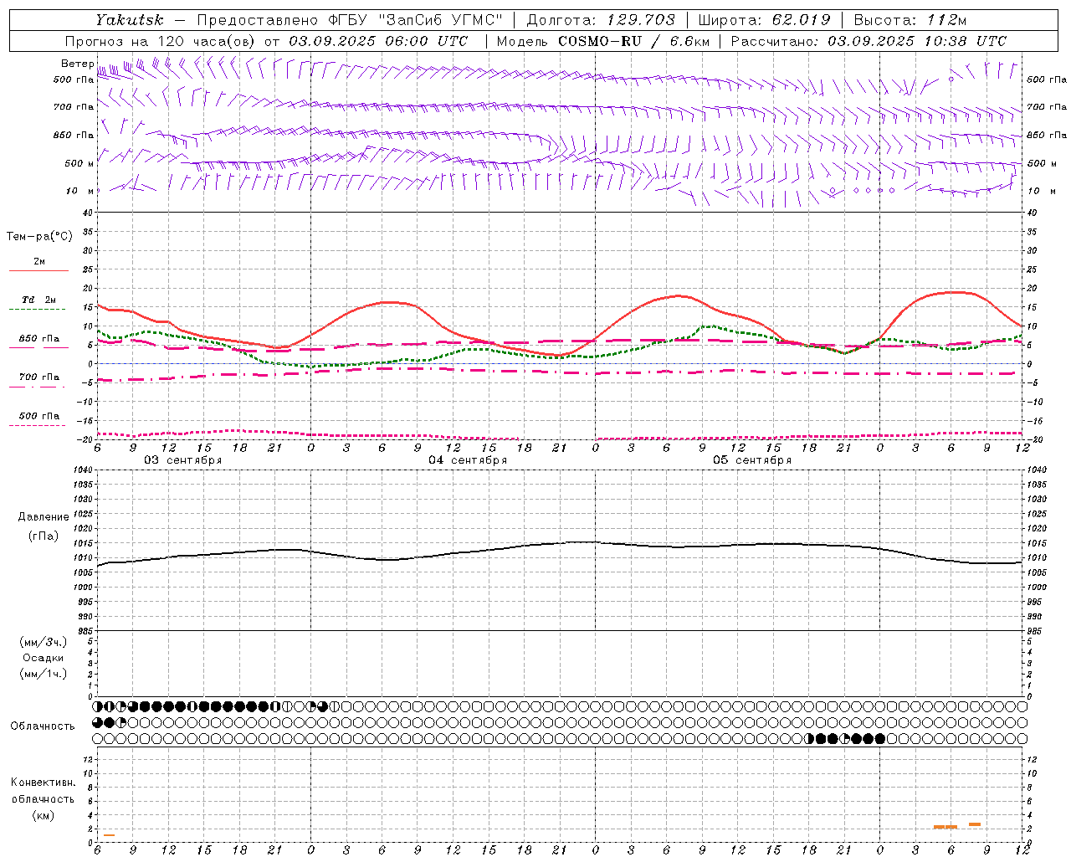Click the '(мм/1ч.)' precipitation unit label

(x=44, y=674)
